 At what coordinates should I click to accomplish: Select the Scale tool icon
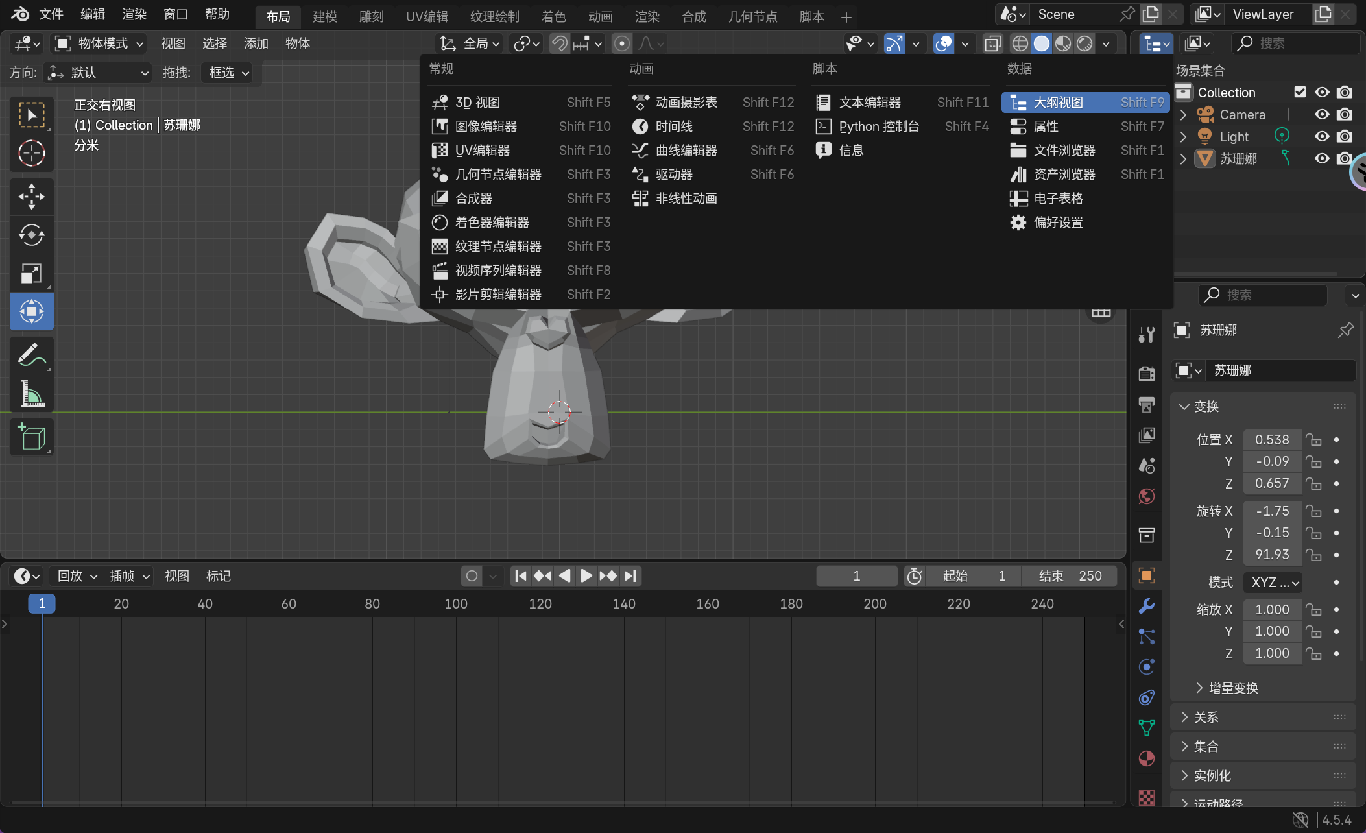point(31,273)
